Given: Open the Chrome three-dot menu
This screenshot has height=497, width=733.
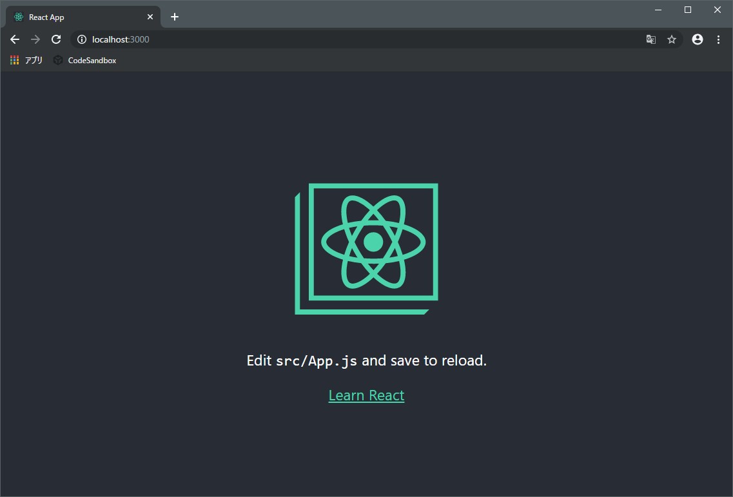Looking at the screenshot, I should [x=719, y=40].
